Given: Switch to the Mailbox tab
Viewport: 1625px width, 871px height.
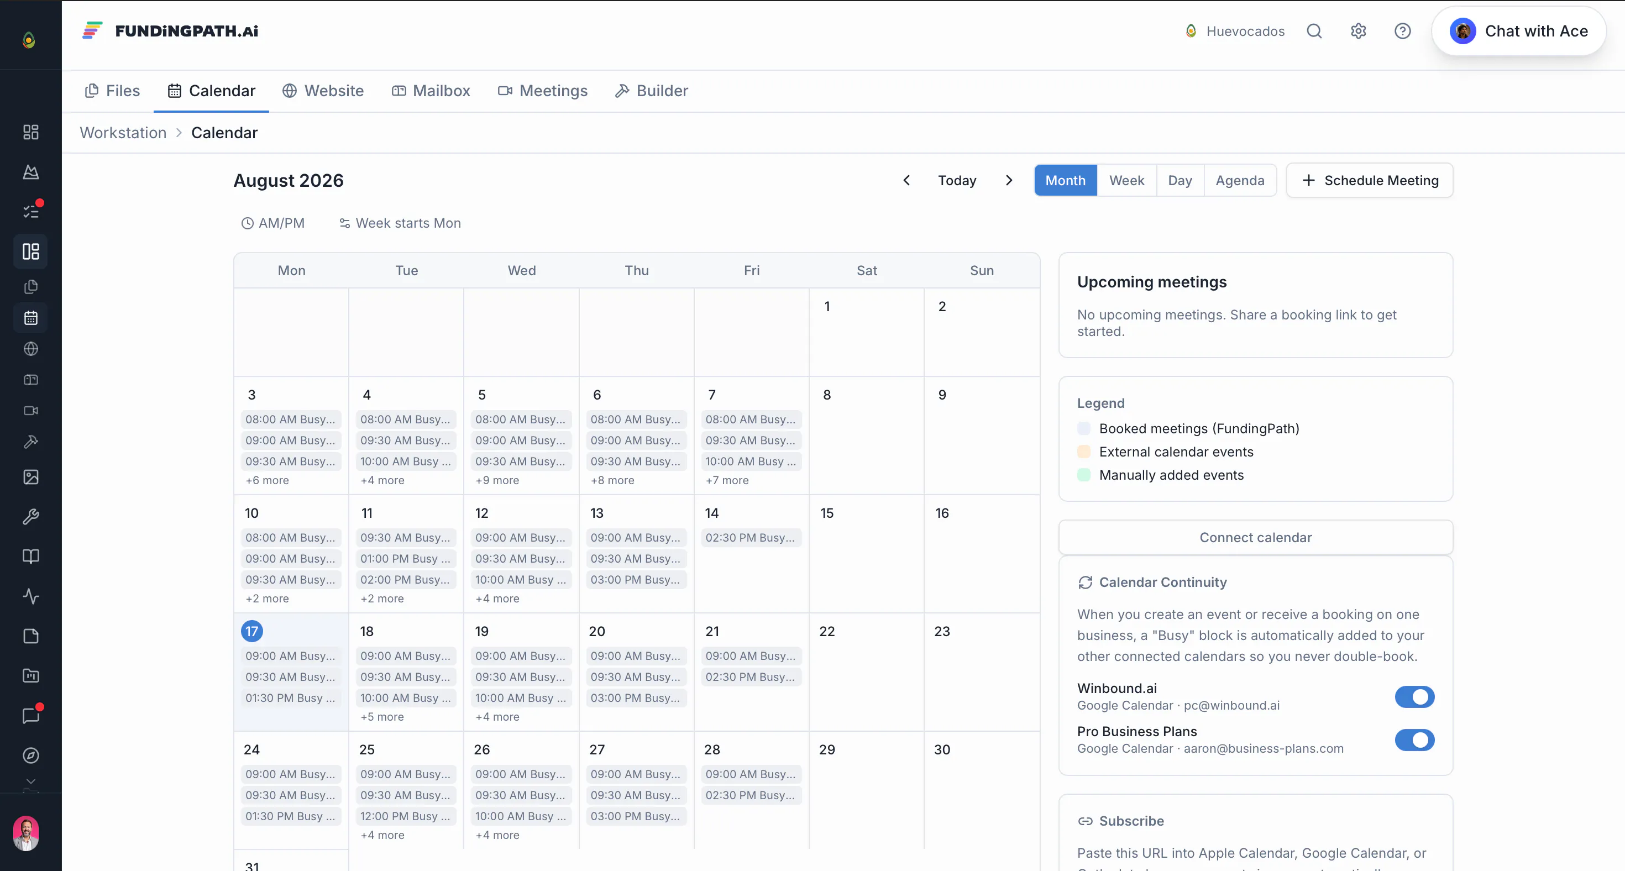Looking at the screenshot, I should pos(431,91).
